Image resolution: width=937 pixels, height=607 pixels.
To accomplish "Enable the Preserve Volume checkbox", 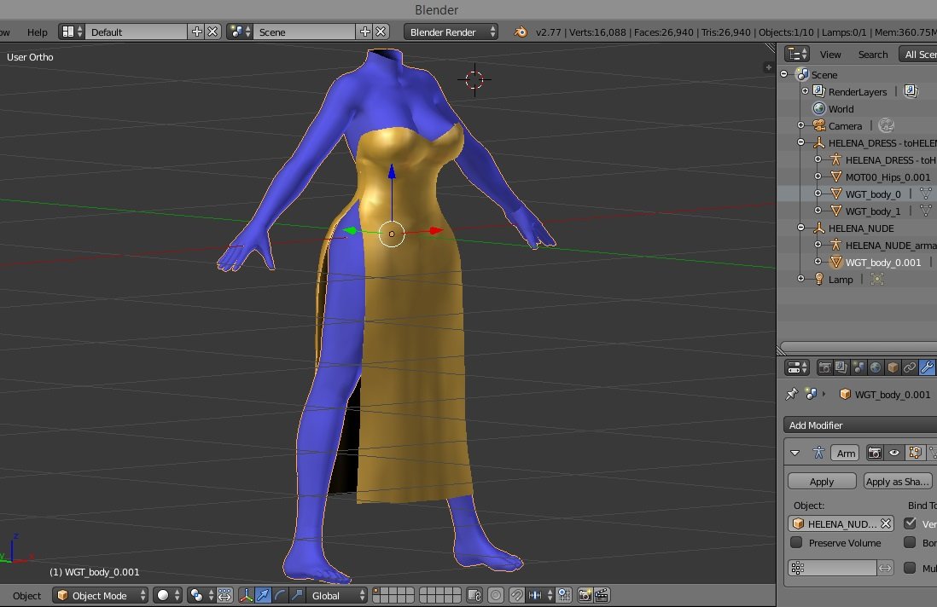I will coord(796,542).
